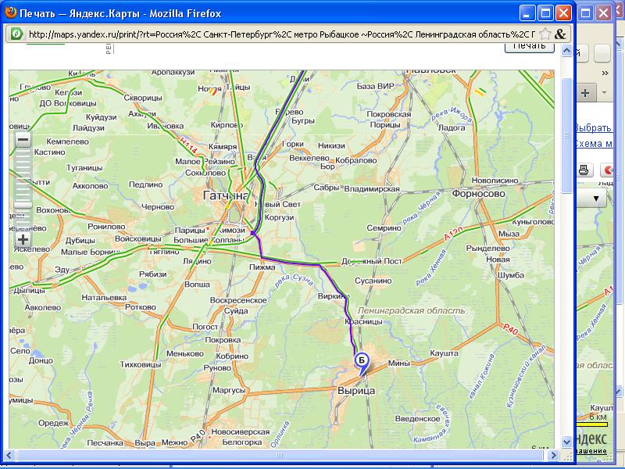Click the База ВИР label
The width and height of the screenshot is (625, 469).
click(375, 86)
